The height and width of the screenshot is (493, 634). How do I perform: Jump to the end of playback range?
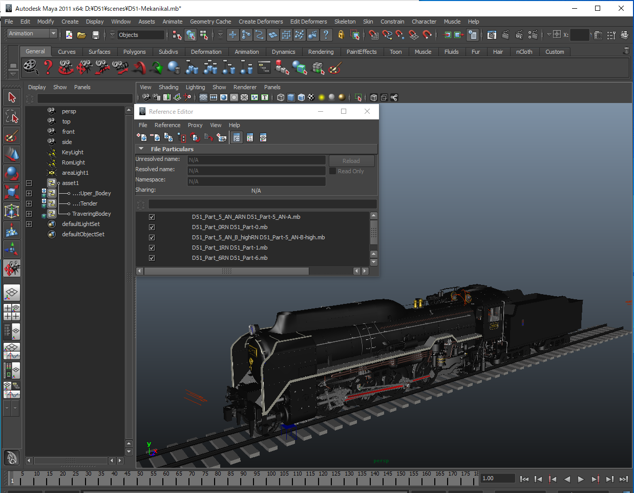click(x=623, y=479)
